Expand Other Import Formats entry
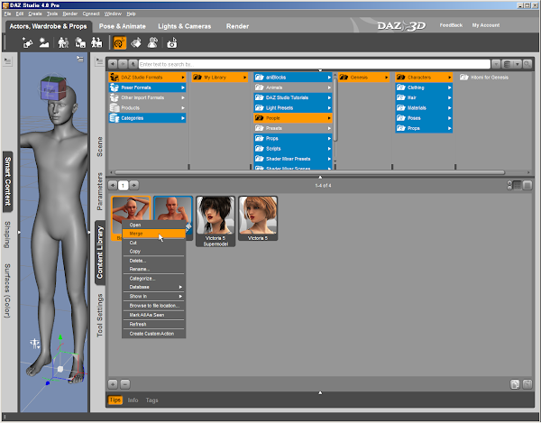The width and height of the screenshot is (541, 423). coord(147,97)
